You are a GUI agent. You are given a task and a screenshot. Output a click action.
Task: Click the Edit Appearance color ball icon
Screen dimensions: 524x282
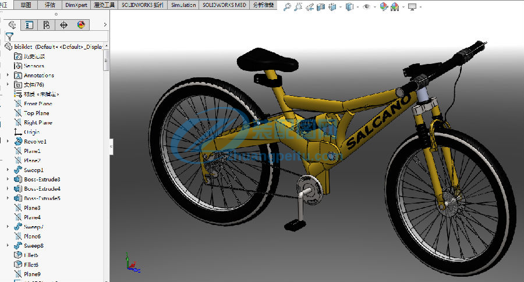point(384,6)
